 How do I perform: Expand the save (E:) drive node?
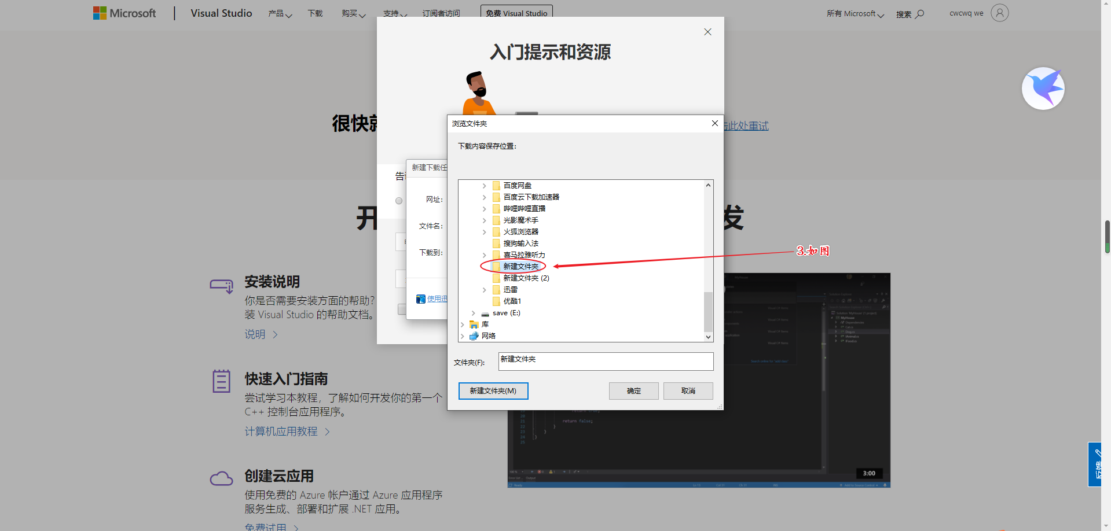(x=472, y=312)
